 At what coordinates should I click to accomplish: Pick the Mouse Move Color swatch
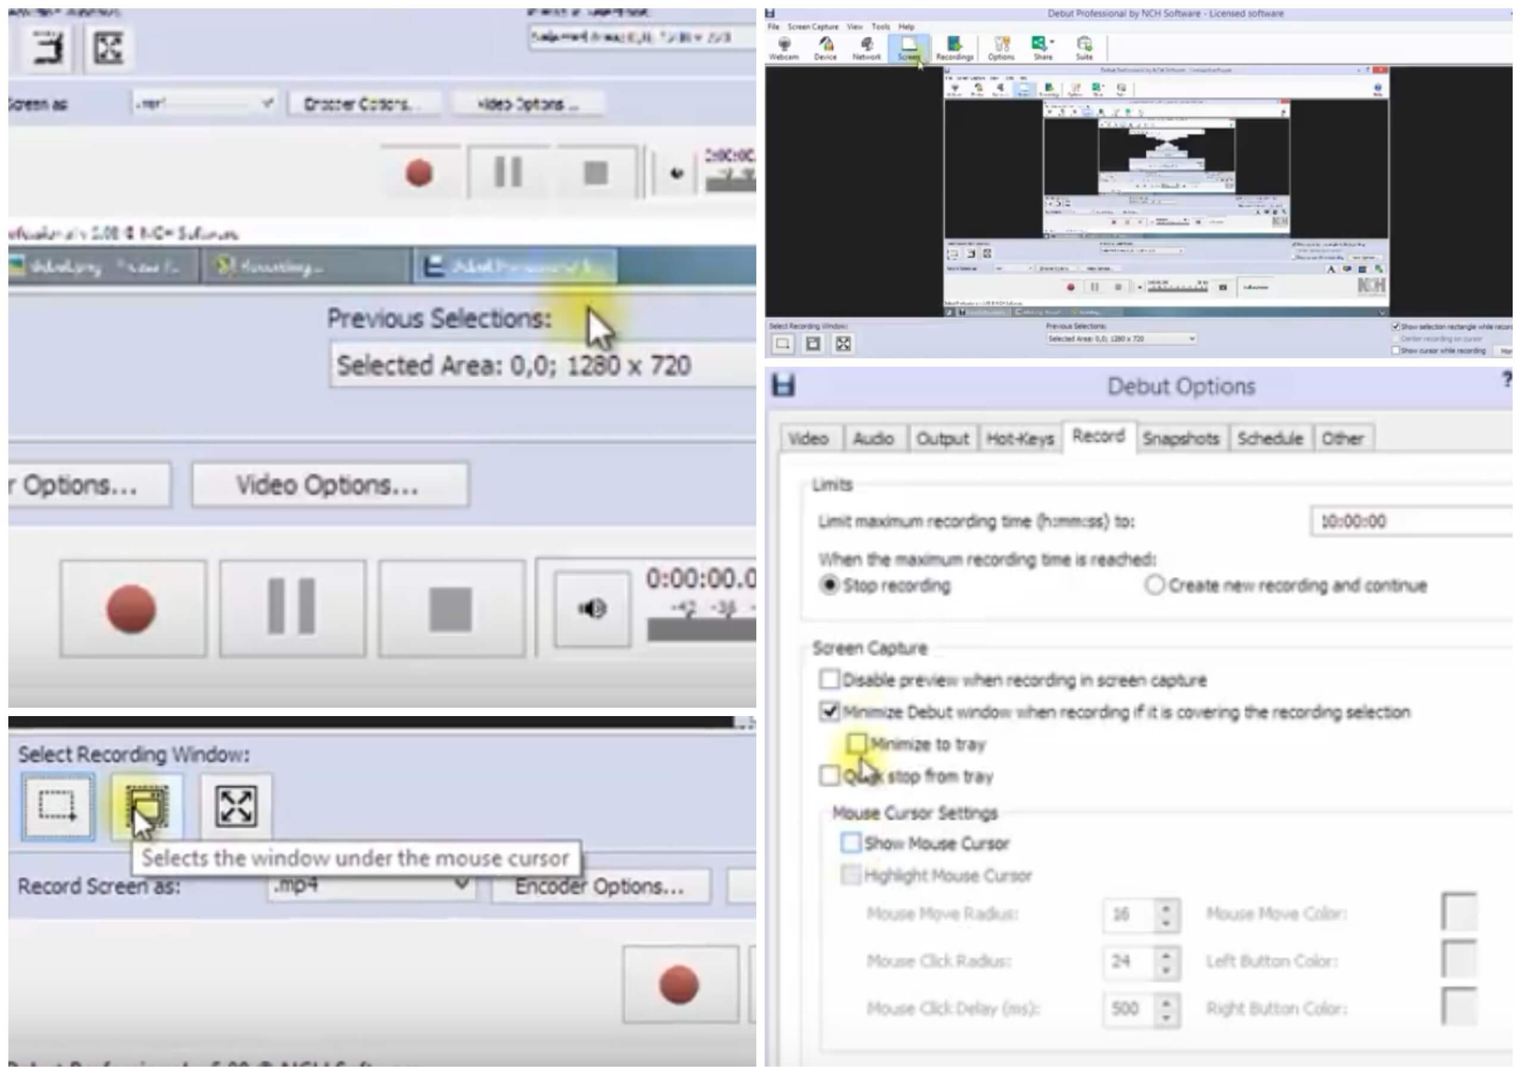[x=1460, y=911]
